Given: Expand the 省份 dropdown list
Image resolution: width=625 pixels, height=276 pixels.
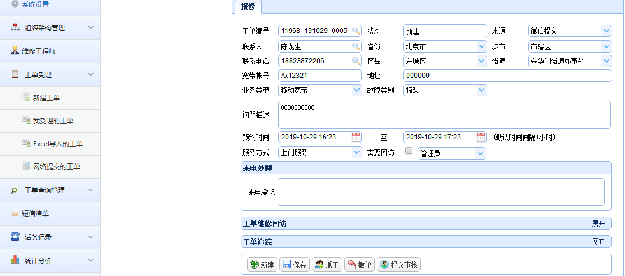Looking at the screenshot, I should (x=481, y=46).
